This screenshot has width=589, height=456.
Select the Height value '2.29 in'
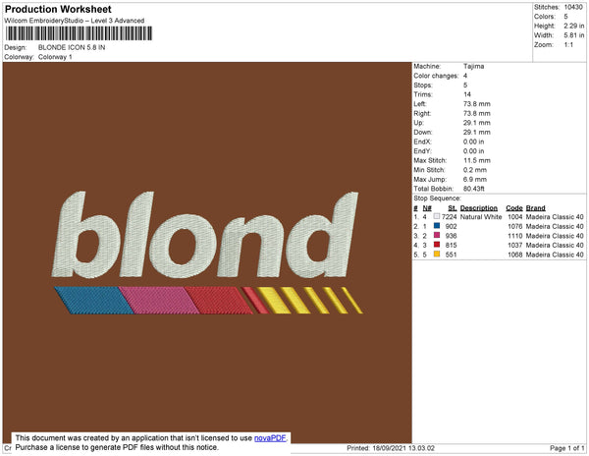[574, 26]
